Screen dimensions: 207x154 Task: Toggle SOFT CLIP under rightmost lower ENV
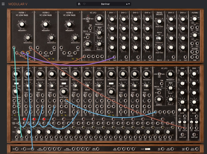coord(194,134)
